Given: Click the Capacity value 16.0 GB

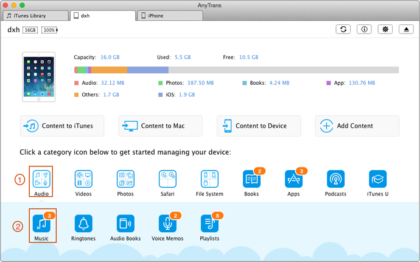Looking at the screenshot, I should point(110,57).
